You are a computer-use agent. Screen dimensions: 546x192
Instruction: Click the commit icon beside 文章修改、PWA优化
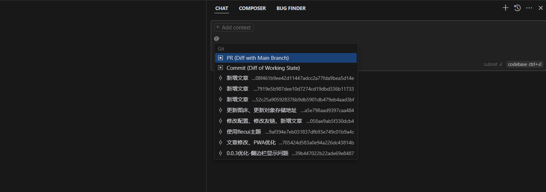point(220,143)
